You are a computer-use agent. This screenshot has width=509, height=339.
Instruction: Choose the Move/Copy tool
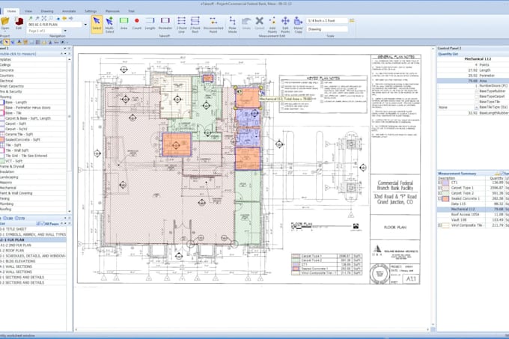pyautogui.click(x=299, y=25)
